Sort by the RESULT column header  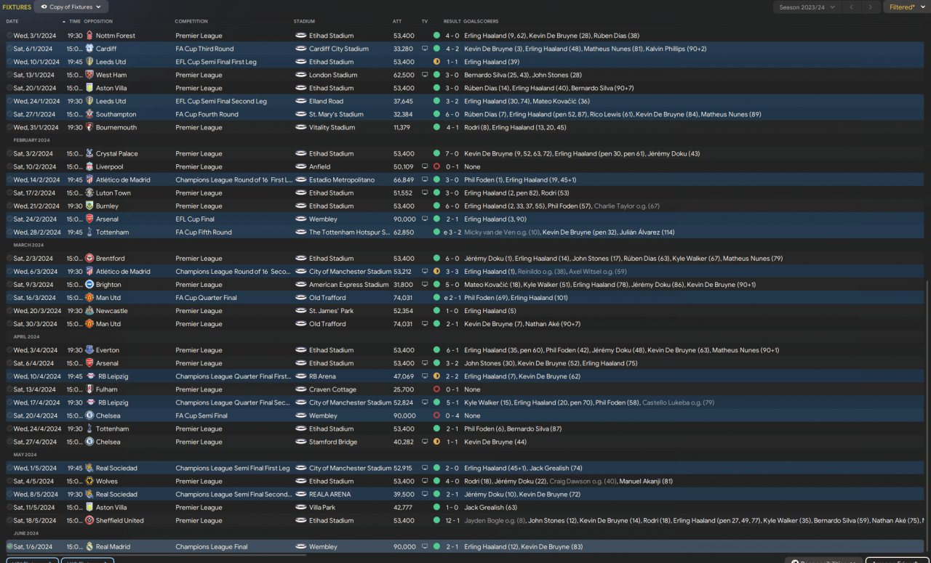click(452, 21)
